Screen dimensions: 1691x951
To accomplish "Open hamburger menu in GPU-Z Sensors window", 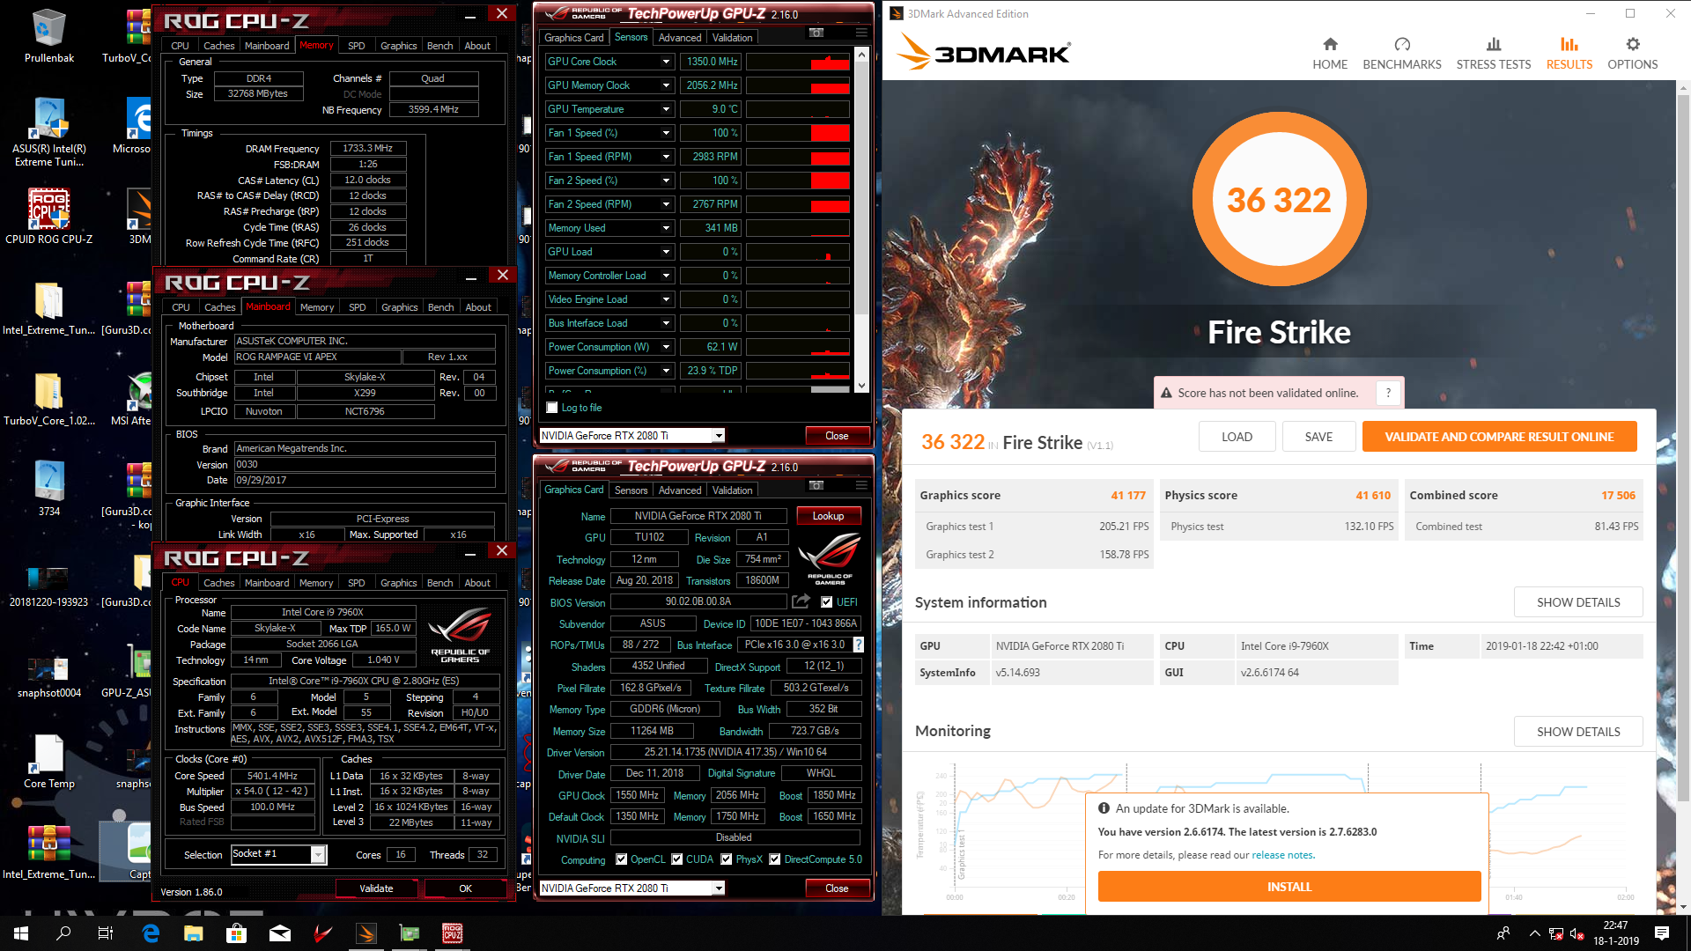I will [x=861, y=33].
